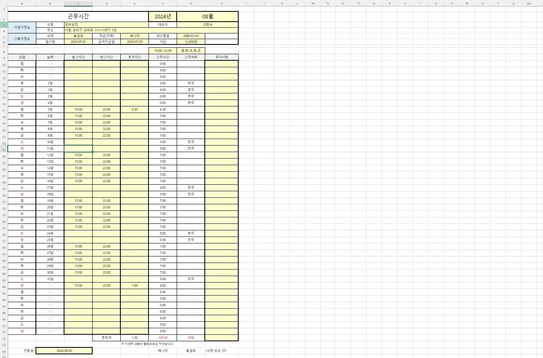Select the 사업자정보 label cell
Image resolution: width=543 pixels, height=358 pixels.
tap(22, 27)
